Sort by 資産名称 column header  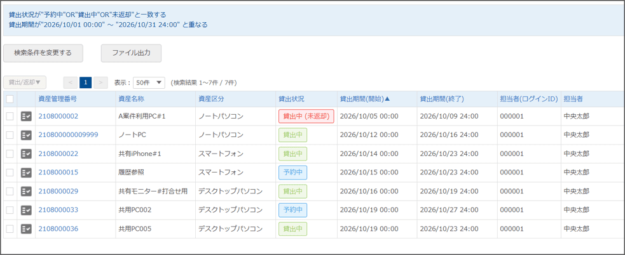click(131, 99)
